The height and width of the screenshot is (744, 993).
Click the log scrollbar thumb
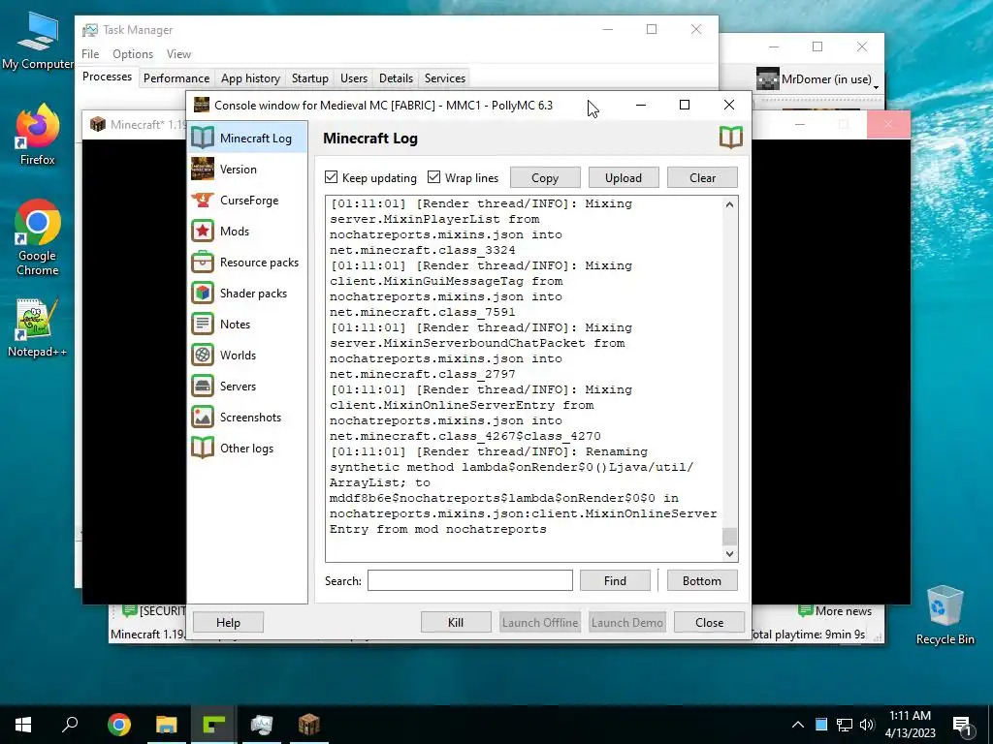pos(729,536)
